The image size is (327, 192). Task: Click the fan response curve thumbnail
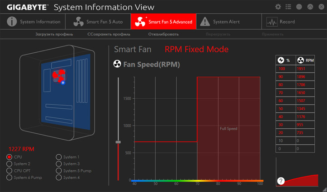297,172
